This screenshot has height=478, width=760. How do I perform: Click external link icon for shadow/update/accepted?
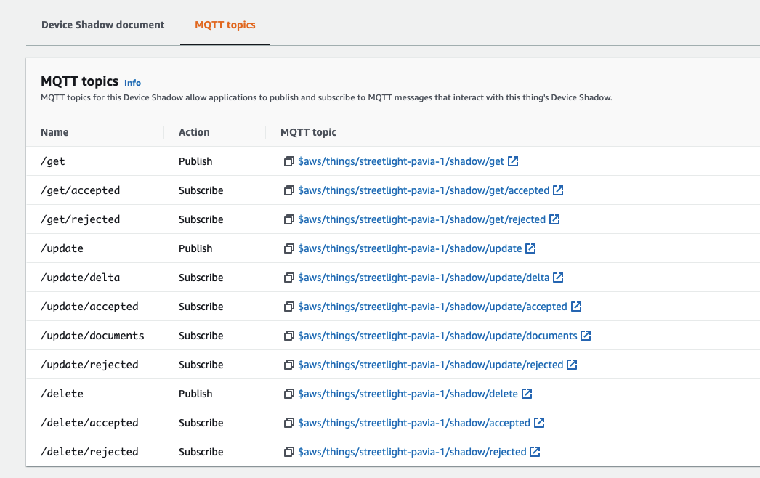click(x=576, y=307)
